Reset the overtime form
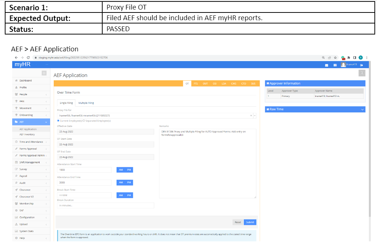 point(238,222)
